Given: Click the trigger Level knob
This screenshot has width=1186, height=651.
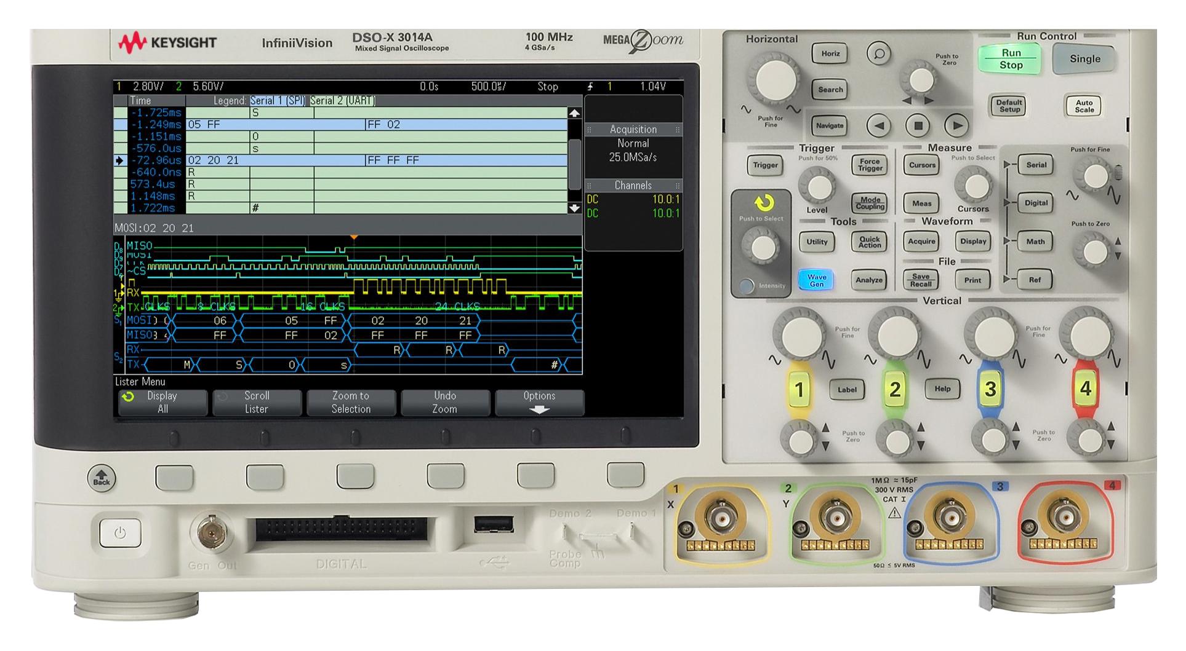Looking at the screenshot, I should [x=817, y=185].
